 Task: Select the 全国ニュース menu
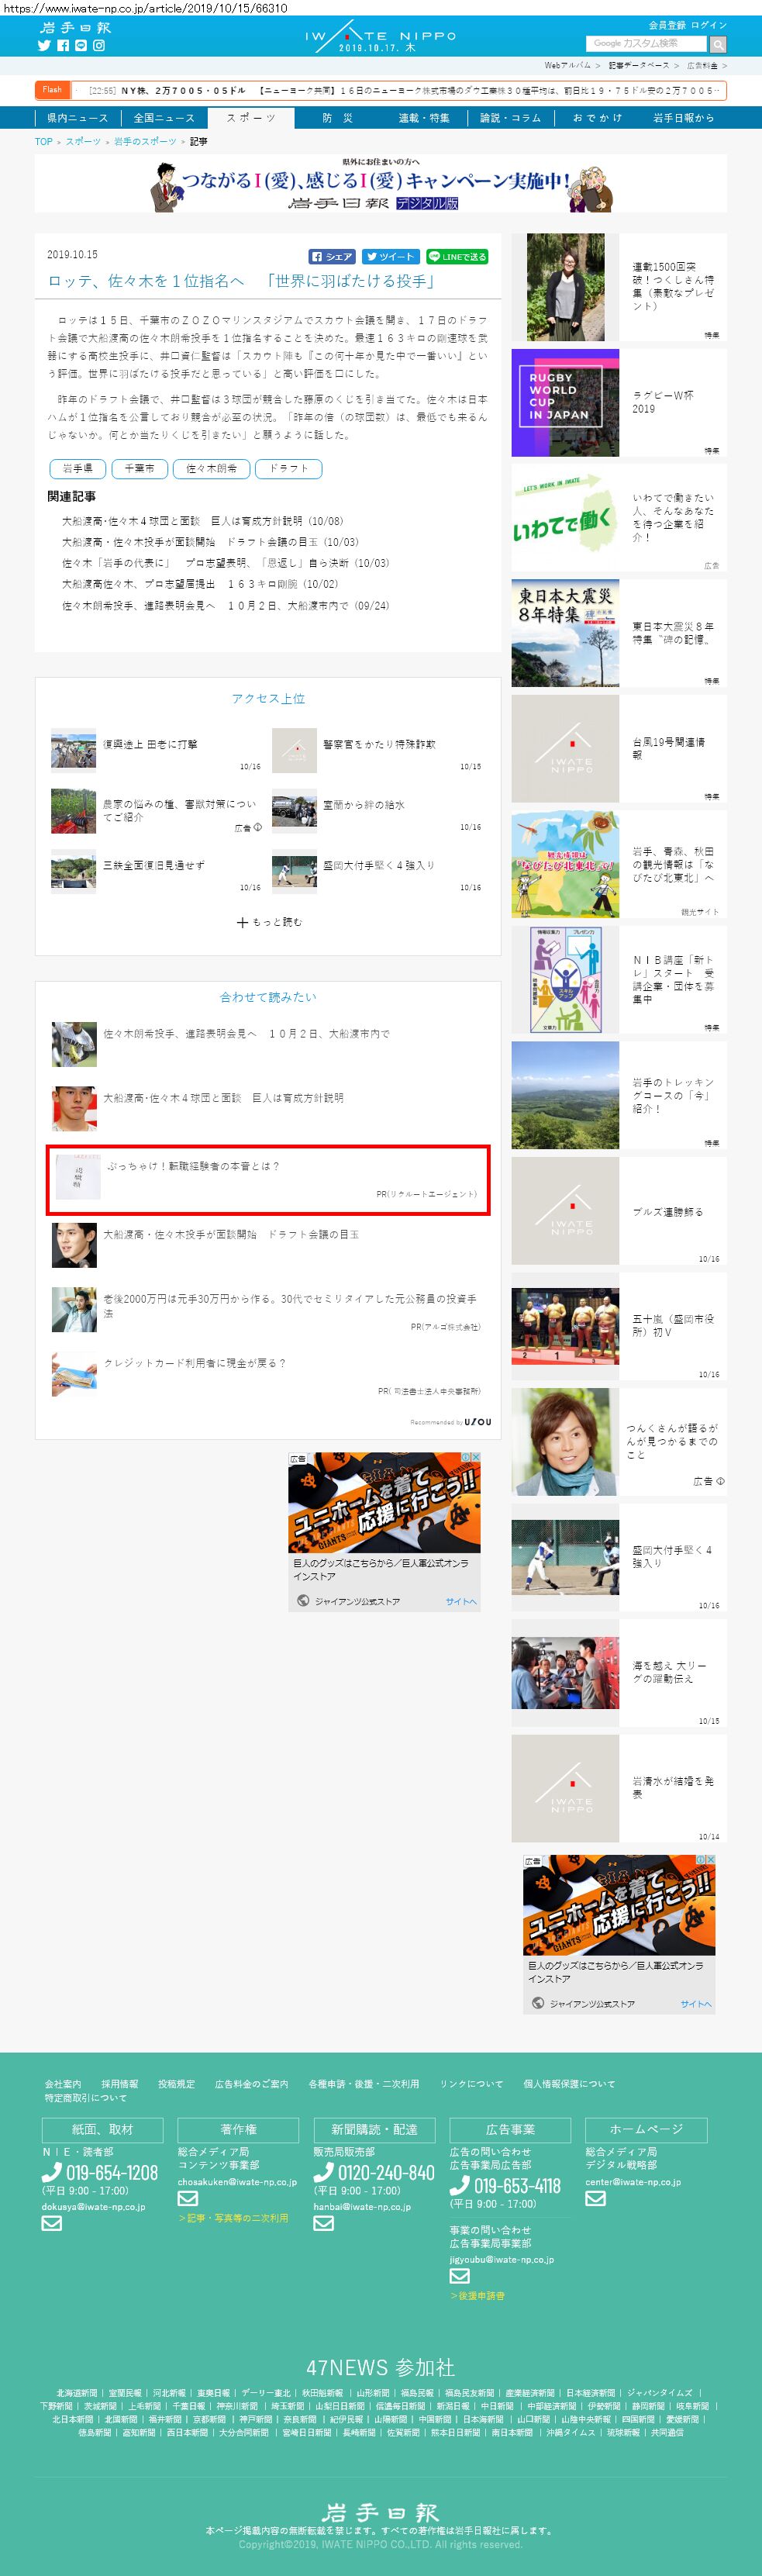[x=164, y=118]
